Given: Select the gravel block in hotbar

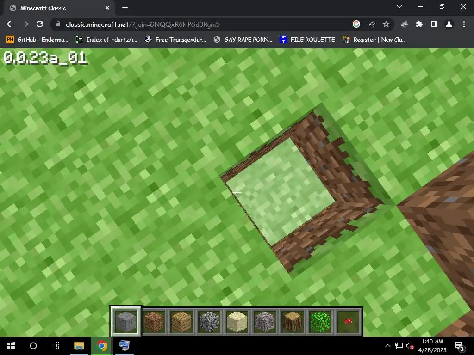Looking at the screenshot, I should pyautogui.click(x=265, y=321).
